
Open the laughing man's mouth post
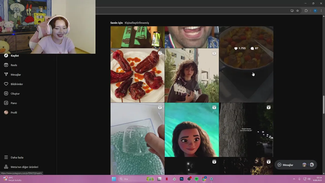coord(192,37)
